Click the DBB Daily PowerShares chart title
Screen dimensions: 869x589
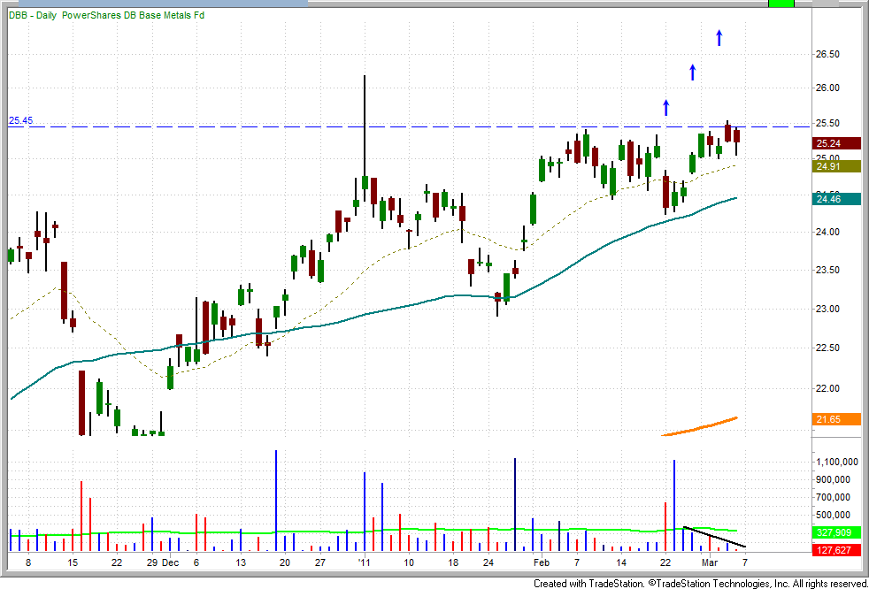tap(106, 16)
